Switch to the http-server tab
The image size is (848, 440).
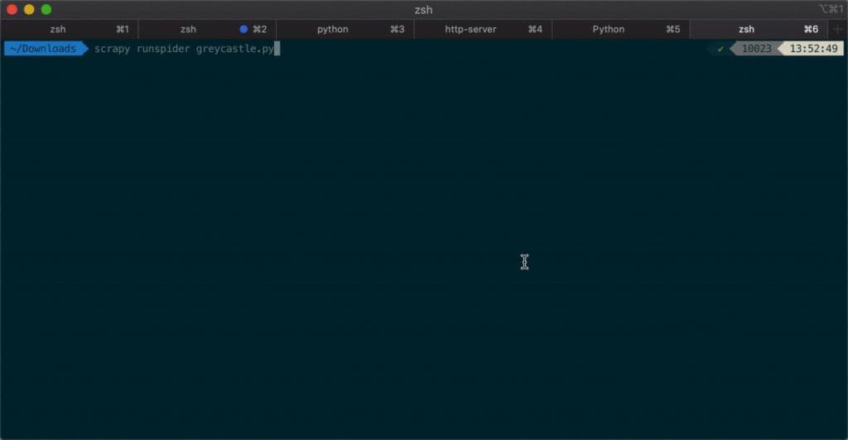coord(483,29)
